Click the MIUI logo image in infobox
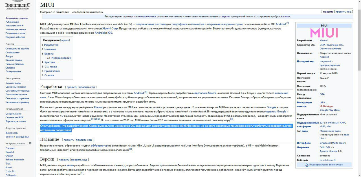The height and width of the screenshot is (177, 361). [324, 33]
